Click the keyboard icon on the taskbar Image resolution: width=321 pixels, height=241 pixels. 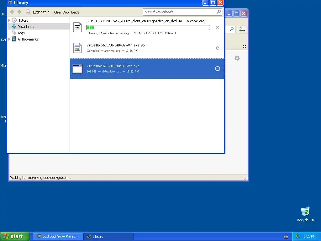[286, 237]
